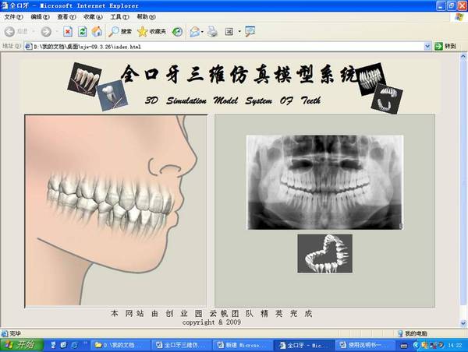The height and width of the screenshot is (352, 468).
Task: Print the page with printer icon
Action: coord(212,31)
